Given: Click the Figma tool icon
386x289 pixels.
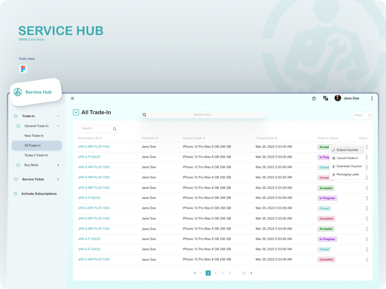Looking at the screenshot, I should coord(23,69).
